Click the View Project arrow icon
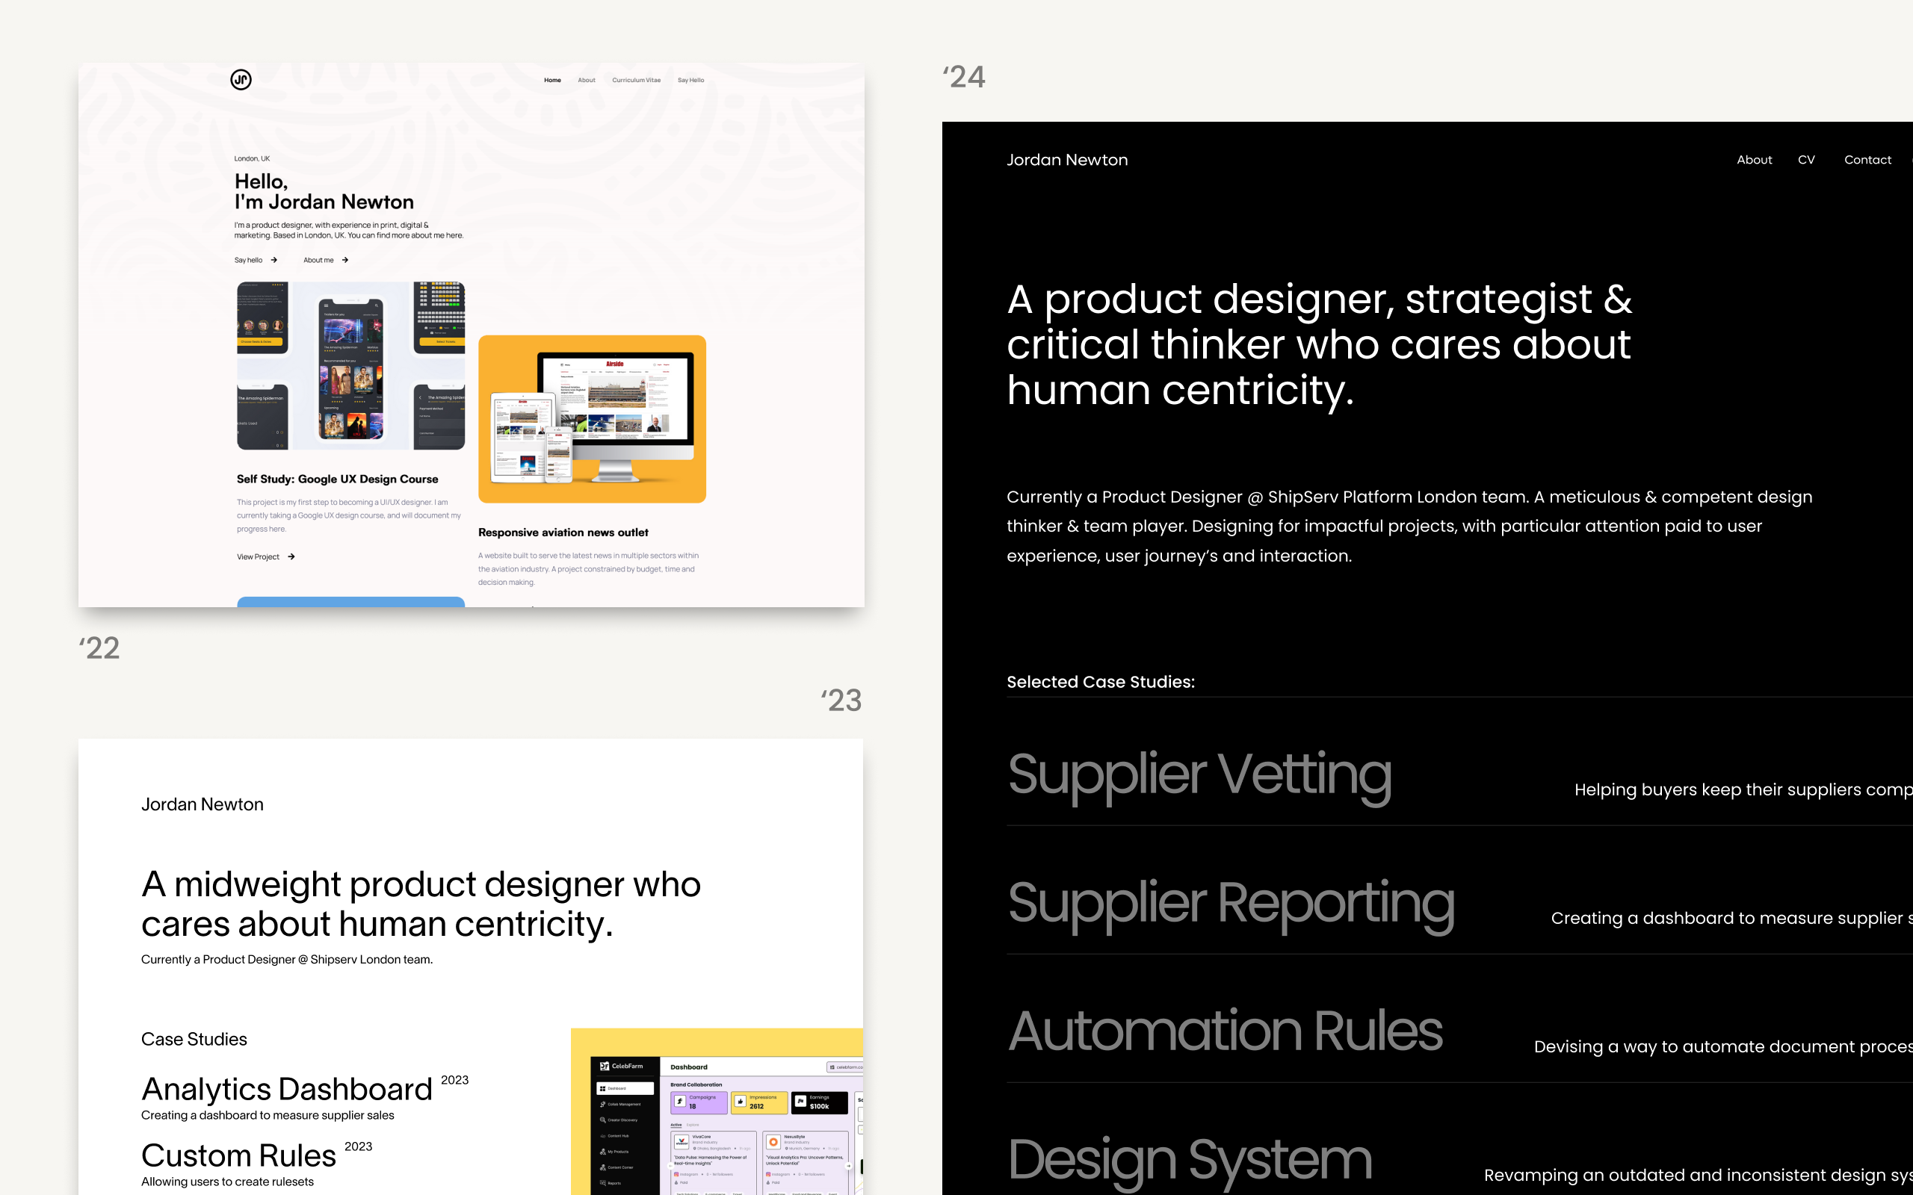Screen dimensions: 1913x1195 click(x=291, y=557)
